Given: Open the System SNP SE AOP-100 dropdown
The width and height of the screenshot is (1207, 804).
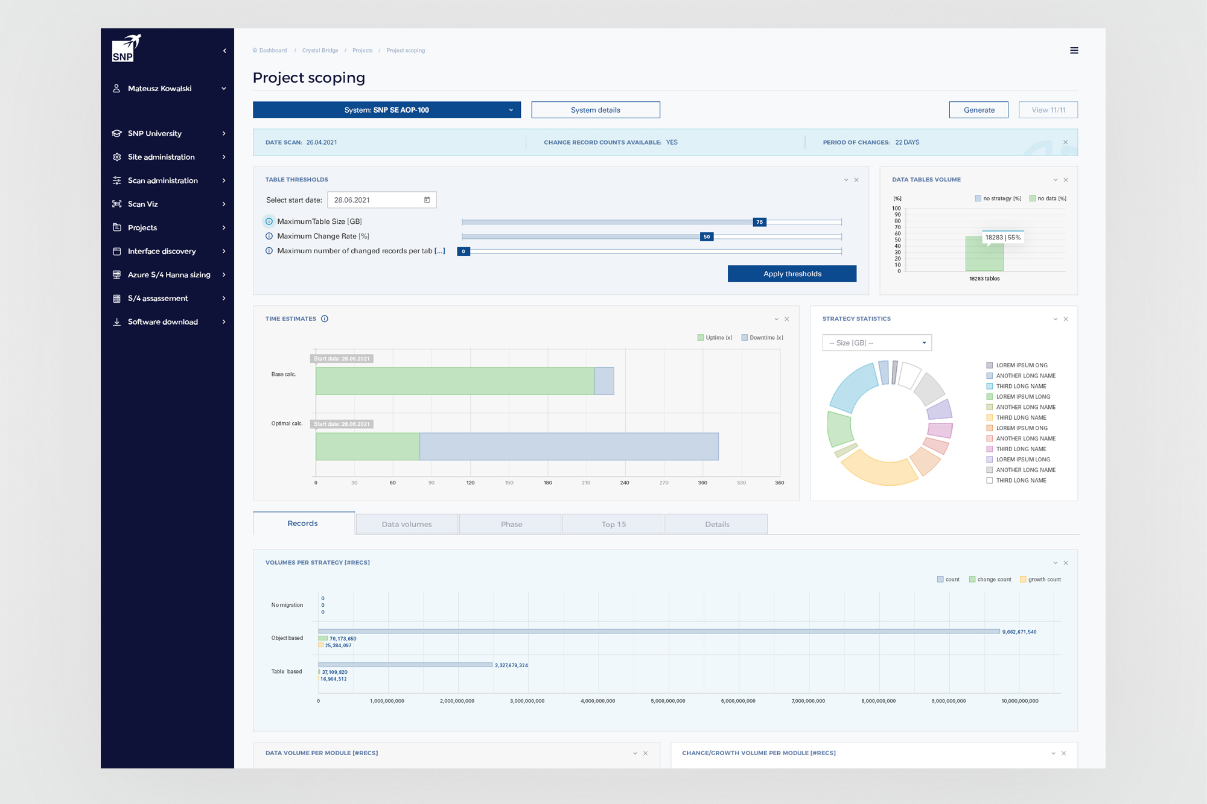Looking at the screenshot, I should (x=386, y=110).
